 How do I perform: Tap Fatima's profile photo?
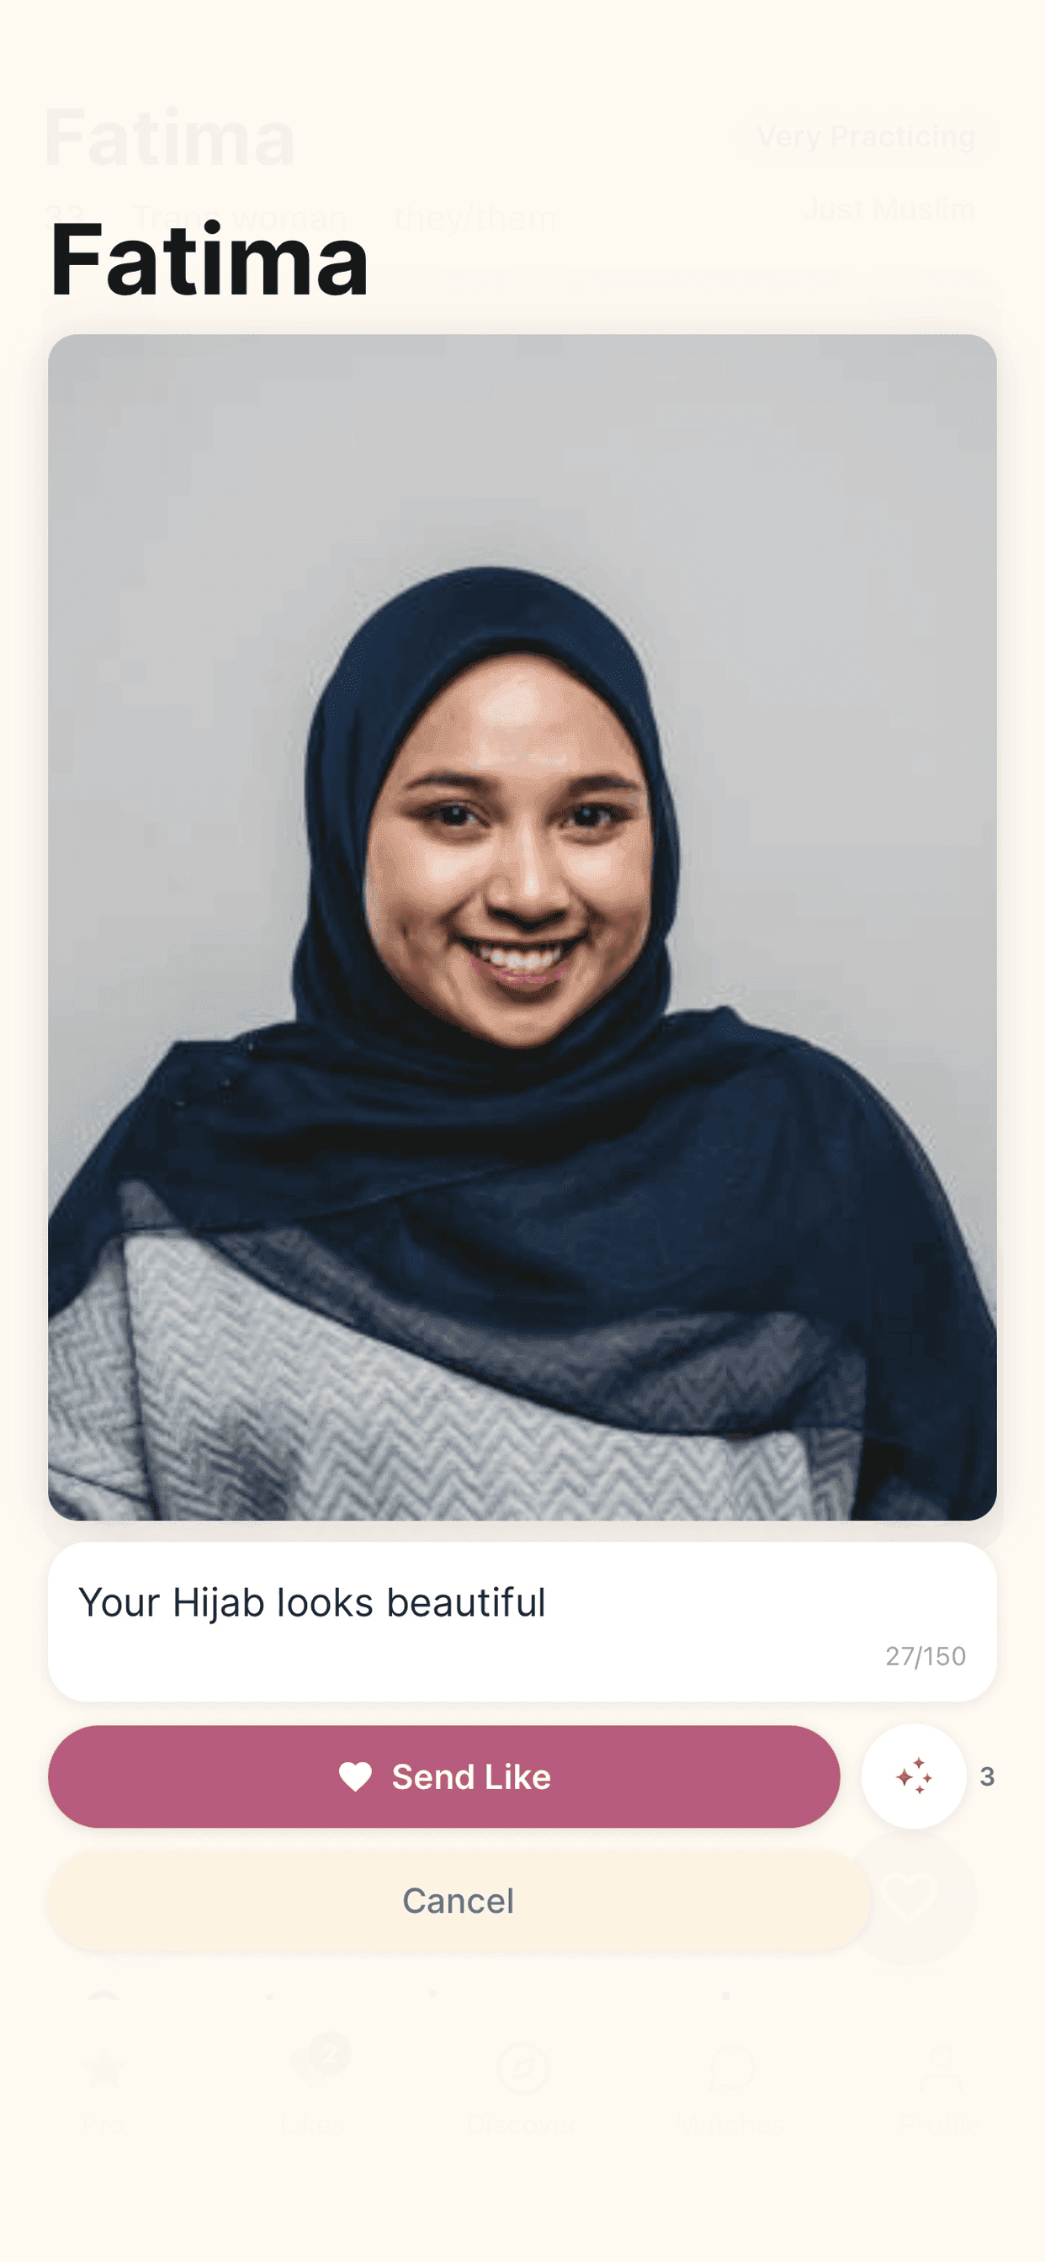[x=522, y=927]
